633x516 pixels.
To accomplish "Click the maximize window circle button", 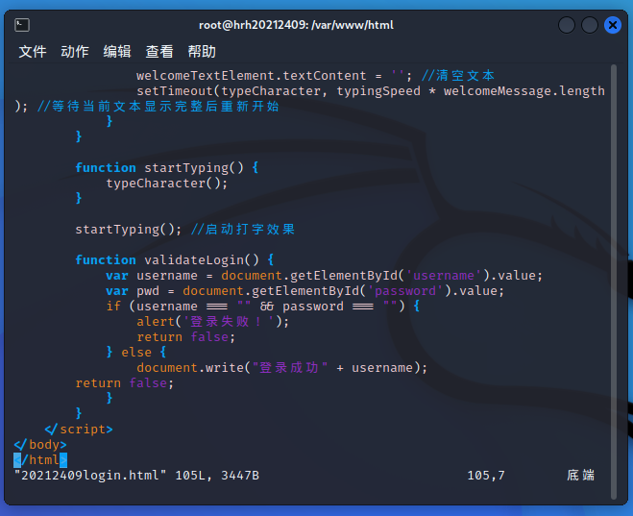I will coord(590,25).
